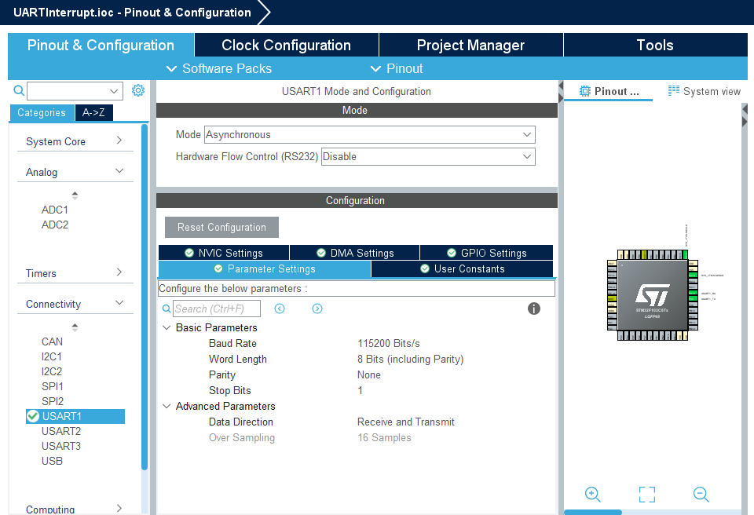The image size is (754, 515).
Task: Click the USART1 green check icon
Action: pyautogui.click(x=33, y=416)
